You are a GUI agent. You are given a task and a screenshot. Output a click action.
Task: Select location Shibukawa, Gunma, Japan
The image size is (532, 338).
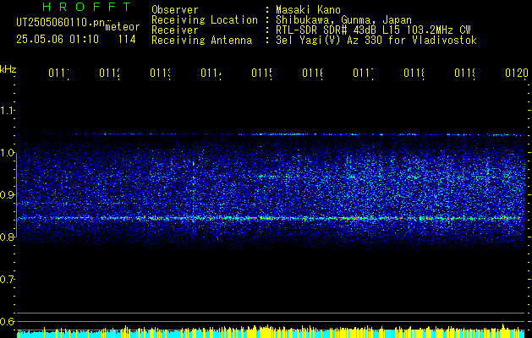click(343, 19)
